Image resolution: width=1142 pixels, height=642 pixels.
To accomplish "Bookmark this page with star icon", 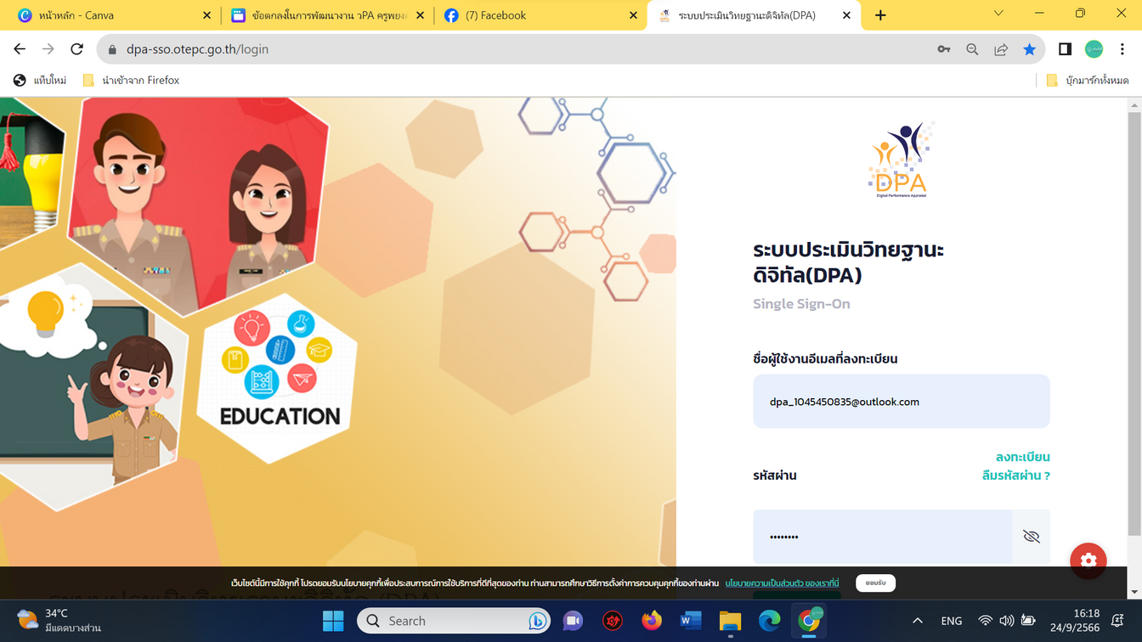I will [1029, 49].
